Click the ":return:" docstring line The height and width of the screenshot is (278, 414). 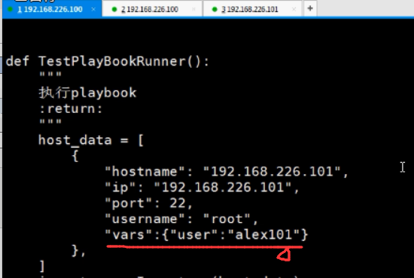[x=71, y=108]
